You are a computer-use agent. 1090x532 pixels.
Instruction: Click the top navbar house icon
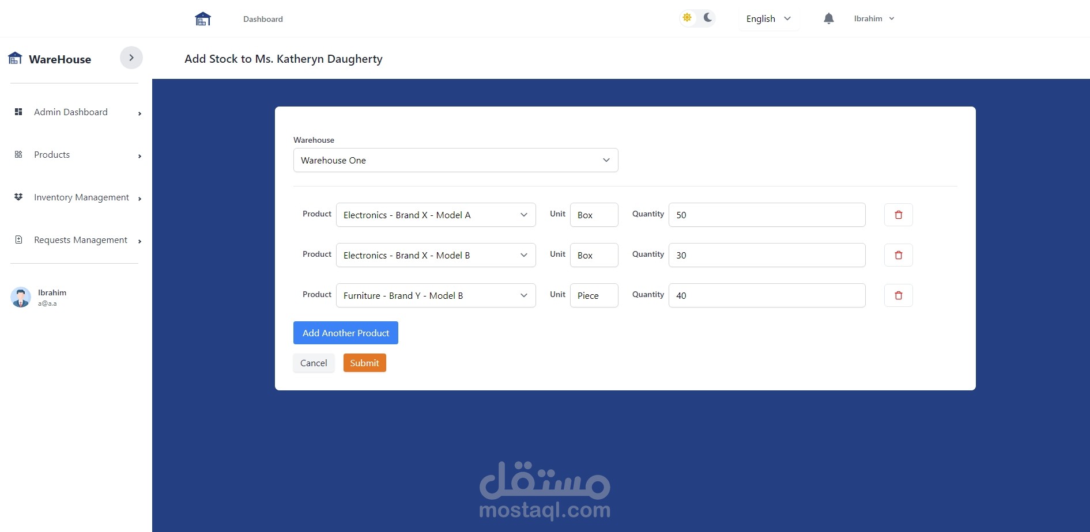[x=203, y=18]
